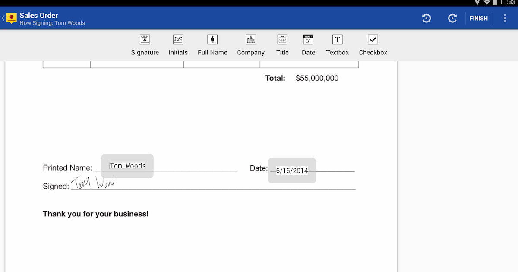Screen dimensions: 518x272
Task: Tap the undo circular arrow icon
Action: 426,18
